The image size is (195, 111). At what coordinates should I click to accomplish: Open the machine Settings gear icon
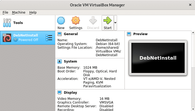pyautogui.click(x=76, y=20)
